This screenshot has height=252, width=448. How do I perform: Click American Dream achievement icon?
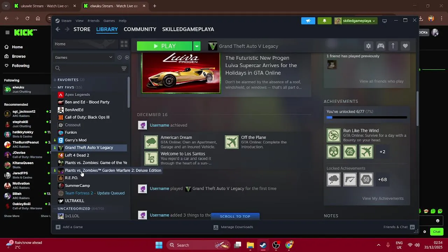point(151,142)
